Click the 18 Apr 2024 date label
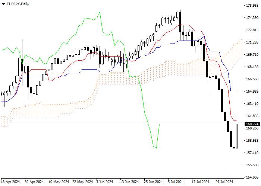This screenshot has width=261, height=186. point(10,182)
